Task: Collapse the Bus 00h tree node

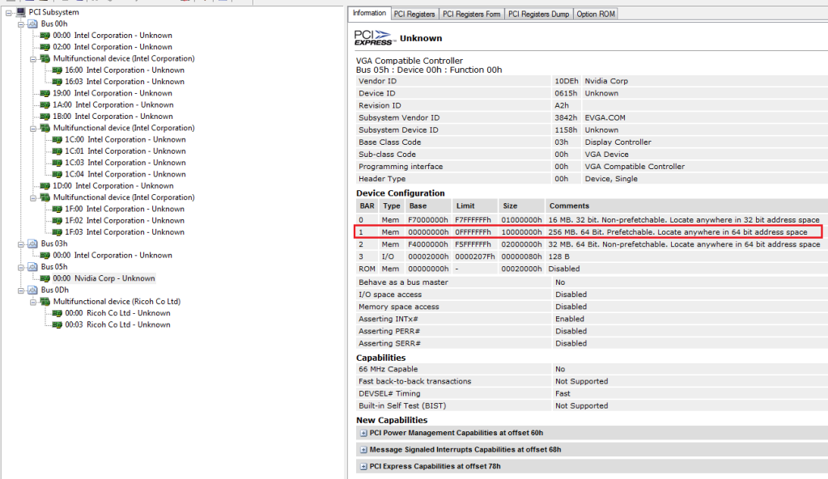Action: coord(21,23)
